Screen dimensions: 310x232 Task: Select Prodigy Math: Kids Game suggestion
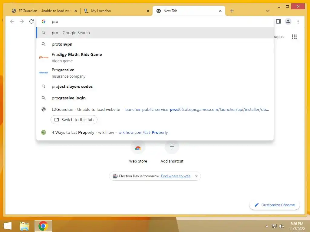pyautogui.click(x=155, y=57)
